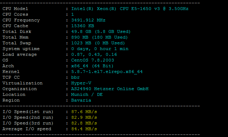Click the Average I/O speed 84.4 MB/s
Image resolution: width=228 pixels, height=137 pixels.
pos(84,129)
